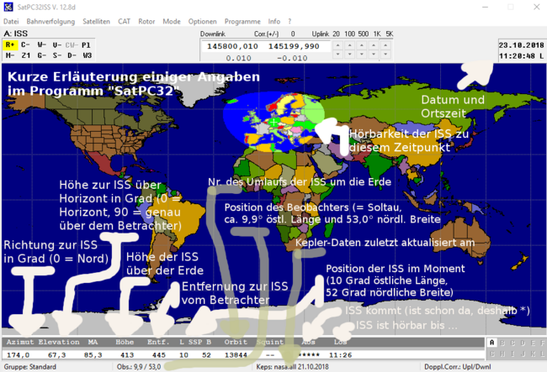
Task: Open the Satelliten menu
Action: (x=96, y=21)
